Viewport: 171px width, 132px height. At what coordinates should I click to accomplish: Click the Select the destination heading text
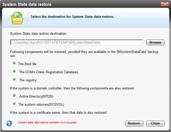(x=72, y=16)
